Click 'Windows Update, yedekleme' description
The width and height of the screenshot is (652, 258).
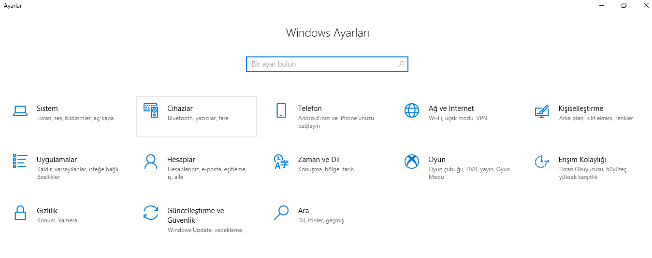pyautogui.click(x=205, y=230)
